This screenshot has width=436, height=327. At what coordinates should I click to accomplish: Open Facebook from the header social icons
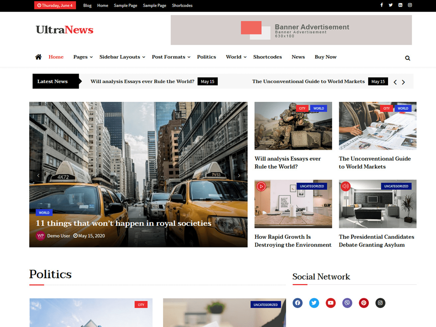tap(381, 5)
